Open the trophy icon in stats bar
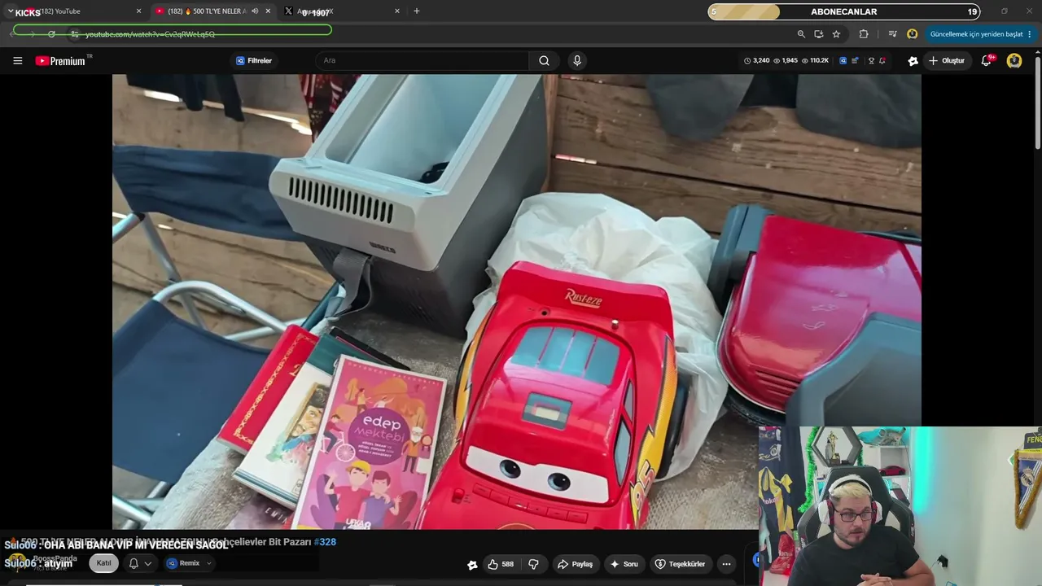 871,61
